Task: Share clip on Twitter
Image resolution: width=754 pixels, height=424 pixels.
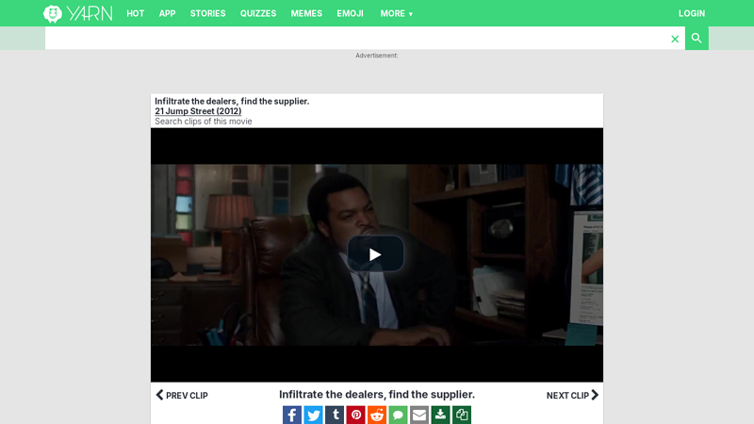Action: click(x=313, y=415)
